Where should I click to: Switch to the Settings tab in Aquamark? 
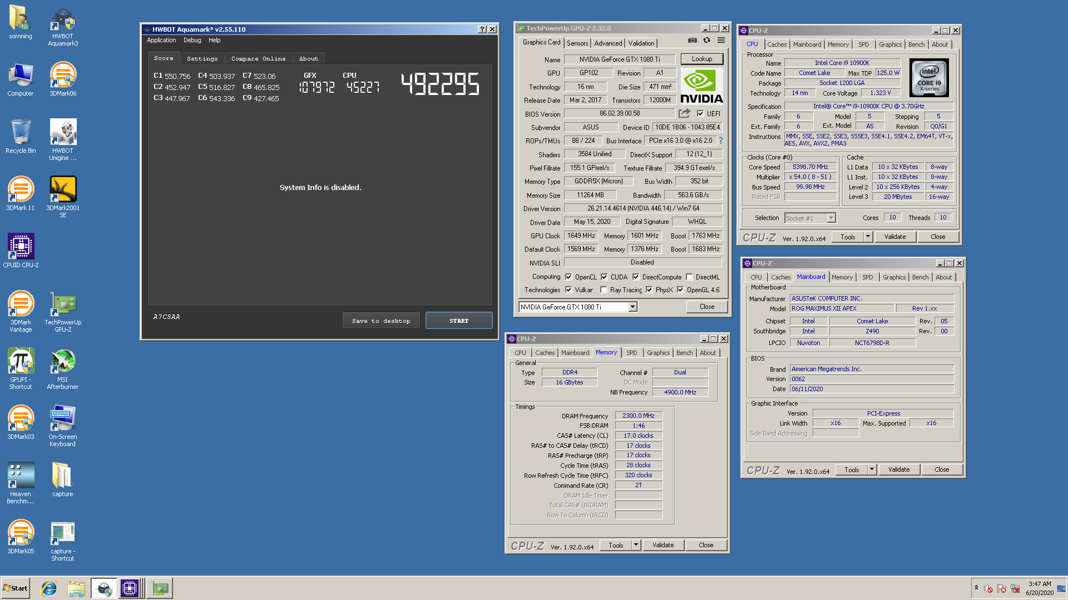pos(202,58)
